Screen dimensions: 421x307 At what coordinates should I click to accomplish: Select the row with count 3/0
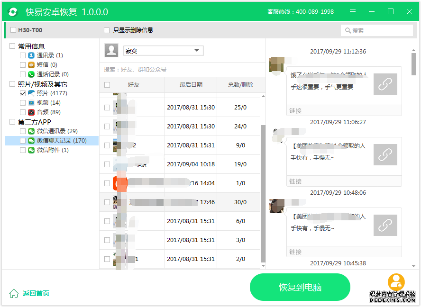(x=180, y=240)
